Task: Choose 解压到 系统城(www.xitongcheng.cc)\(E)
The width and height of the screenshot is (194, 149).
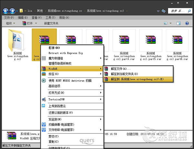Action: click(138, 79)
